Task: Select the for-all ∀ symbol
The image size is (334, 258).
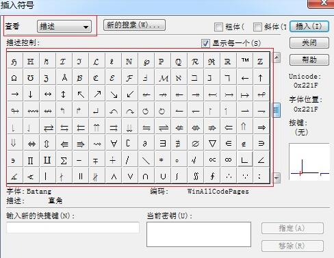Action: [114, 143]
